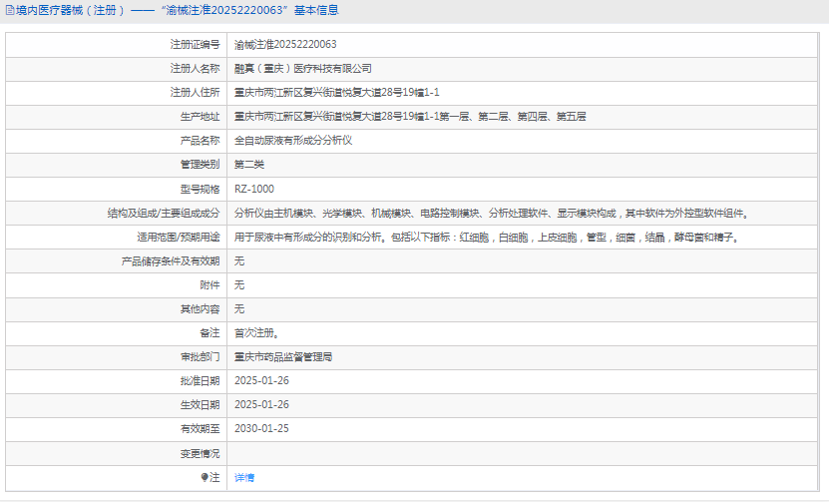829x502 pixels.
Task: Click the 型号规格 label
Action: [x=200, y=189]
